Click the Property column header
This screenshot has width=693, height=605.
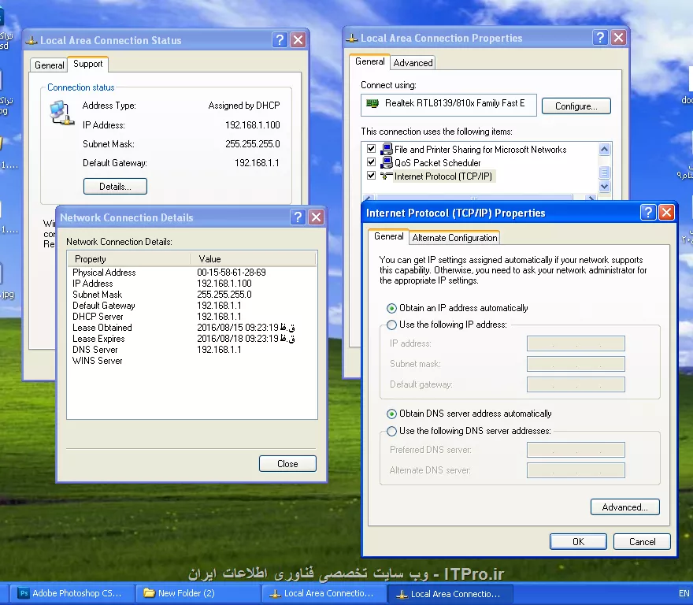(129, 258)
